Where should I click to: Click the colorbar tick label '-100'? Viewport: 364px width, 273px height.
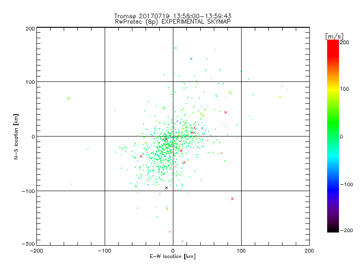pyautogui.click(x=347, y=185)
